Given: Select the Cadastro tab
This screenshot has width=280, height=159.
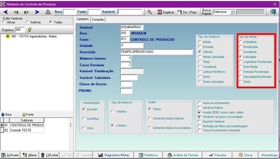Looking at the screenshot, I should 83,19.
